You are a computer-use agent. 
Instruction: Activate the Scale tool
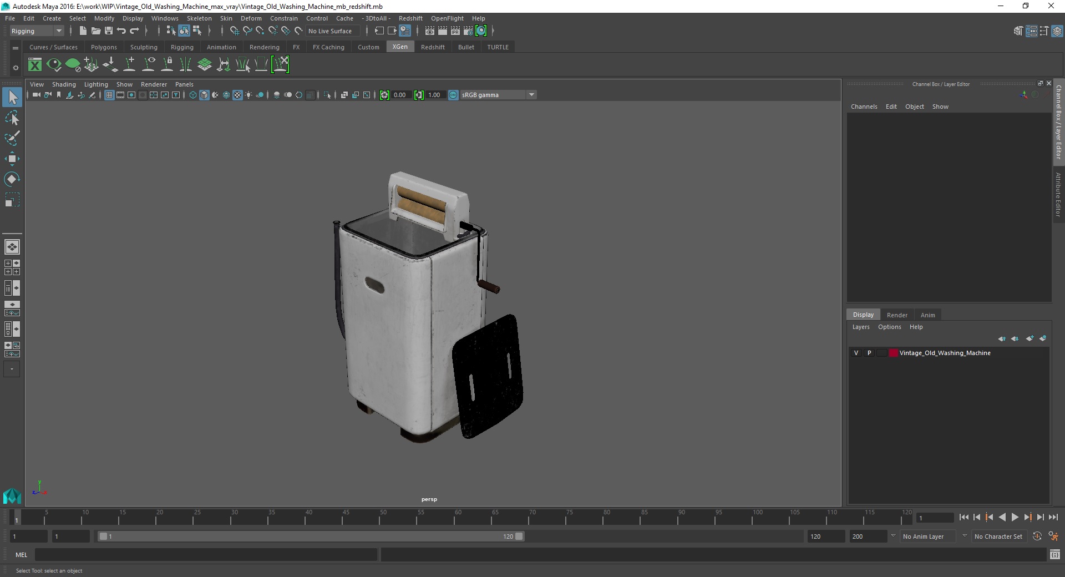click(x=12, y=200)
